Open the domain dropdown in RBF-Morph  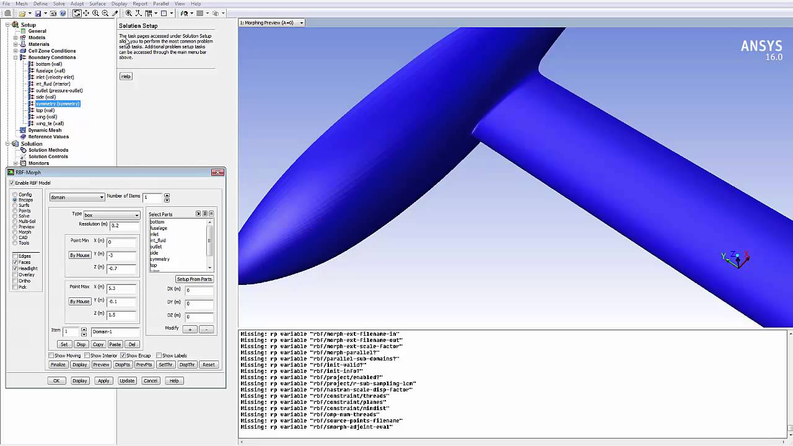coord(77,197)
